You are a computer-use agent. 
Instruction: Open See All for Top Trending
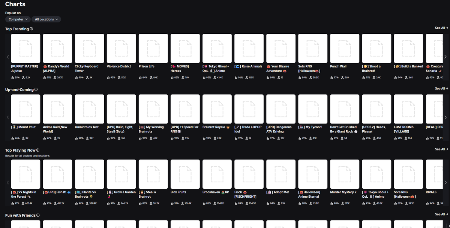(x=441, y=28)
